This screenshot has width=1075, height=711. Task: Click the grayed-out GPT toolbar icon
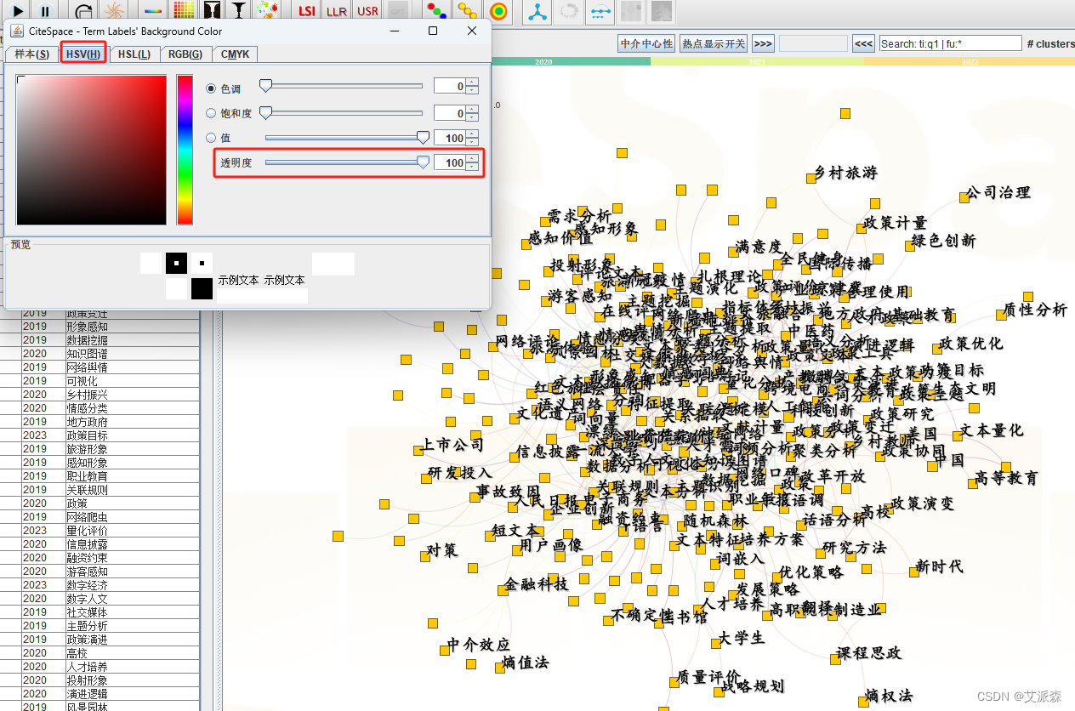point(397,11)
